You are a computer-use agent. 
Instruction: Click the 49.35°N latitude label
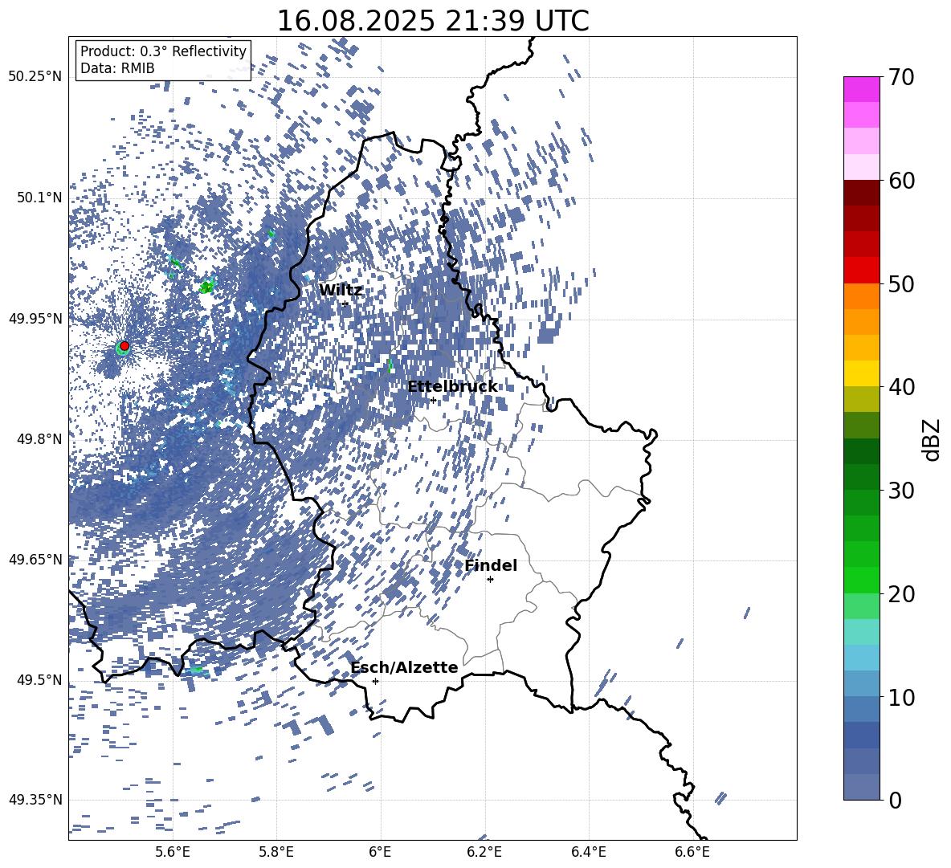[x=35, y=800]
